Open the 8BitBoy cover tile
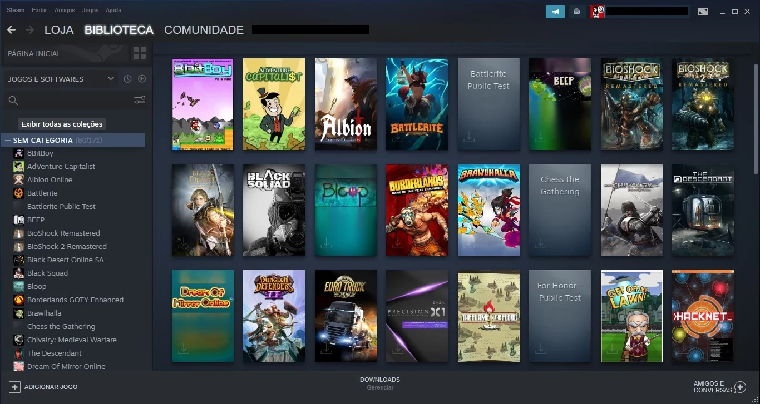Image resolution: width=760 pixels, height=404 pixels. point(203,104)
